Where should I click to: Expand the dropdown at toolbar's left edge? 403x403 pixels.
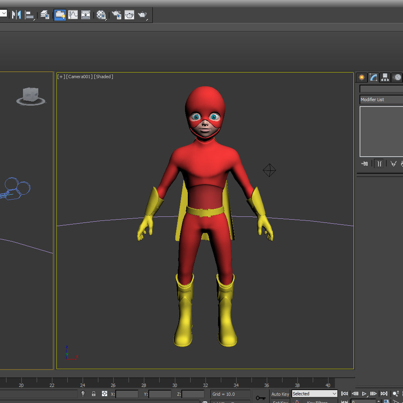3,13
